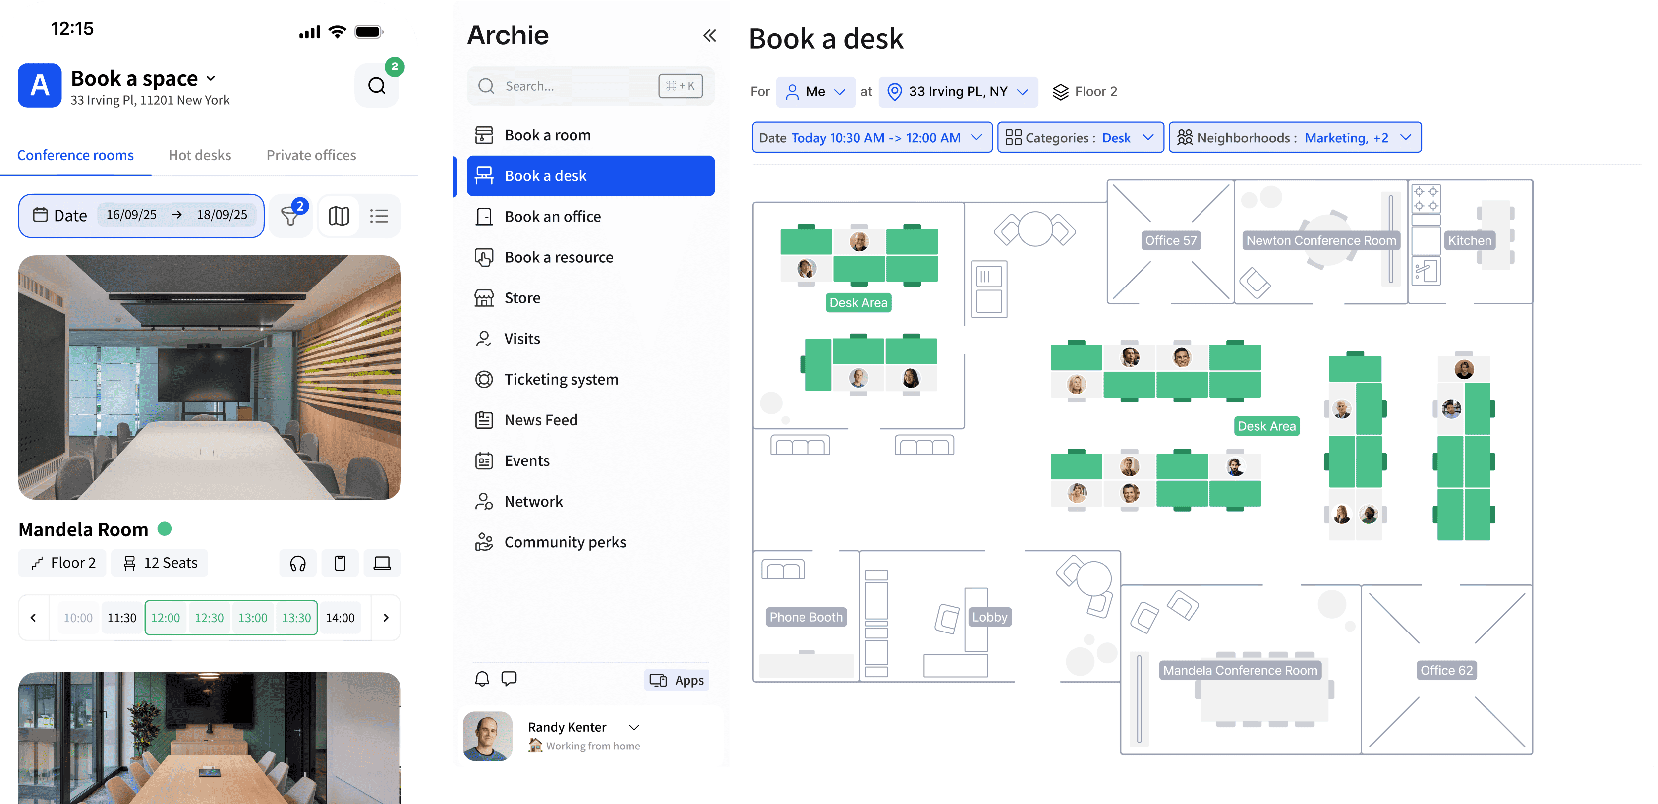Open the filter icon with badge 2

pyautogui.click(x=290, y=216)
